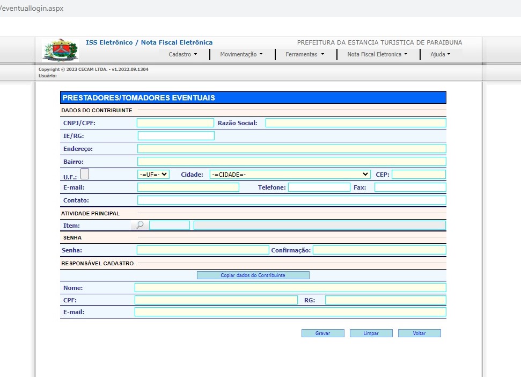Click the CEP input field

pos(419,174)
